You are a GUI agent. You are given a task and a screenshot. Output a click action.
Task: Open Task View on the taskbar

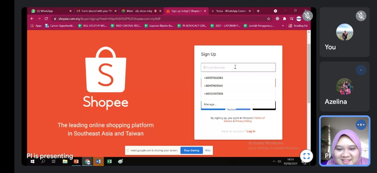coord(54,162)
